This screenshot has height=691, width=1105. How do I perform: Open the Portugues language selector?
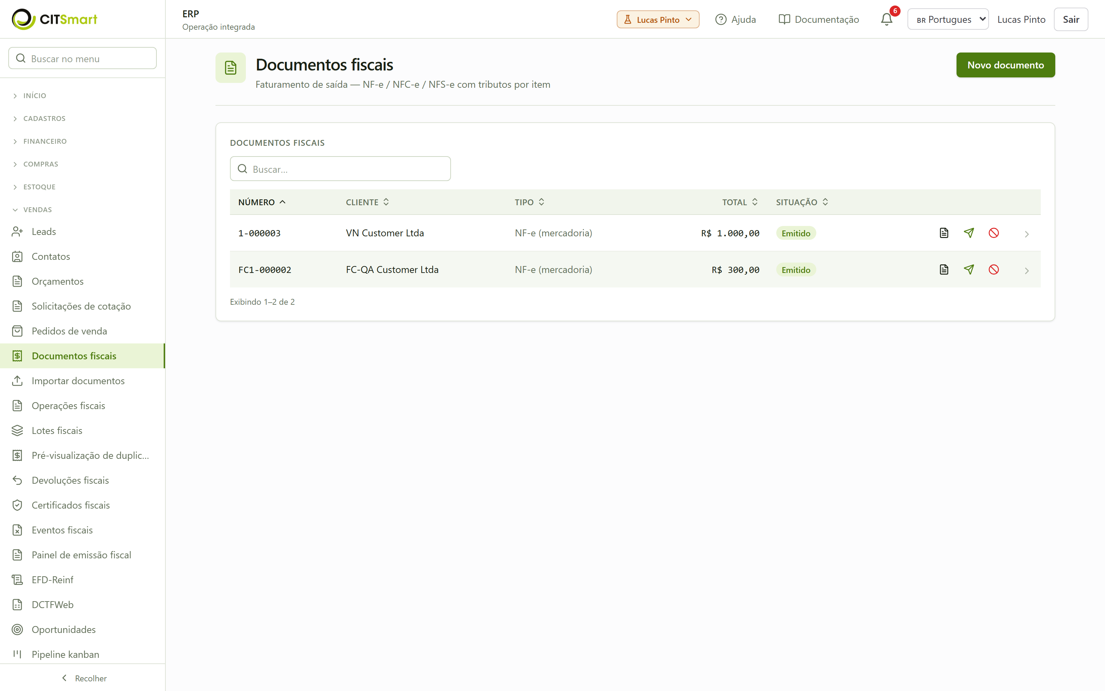tap(948, 19)
